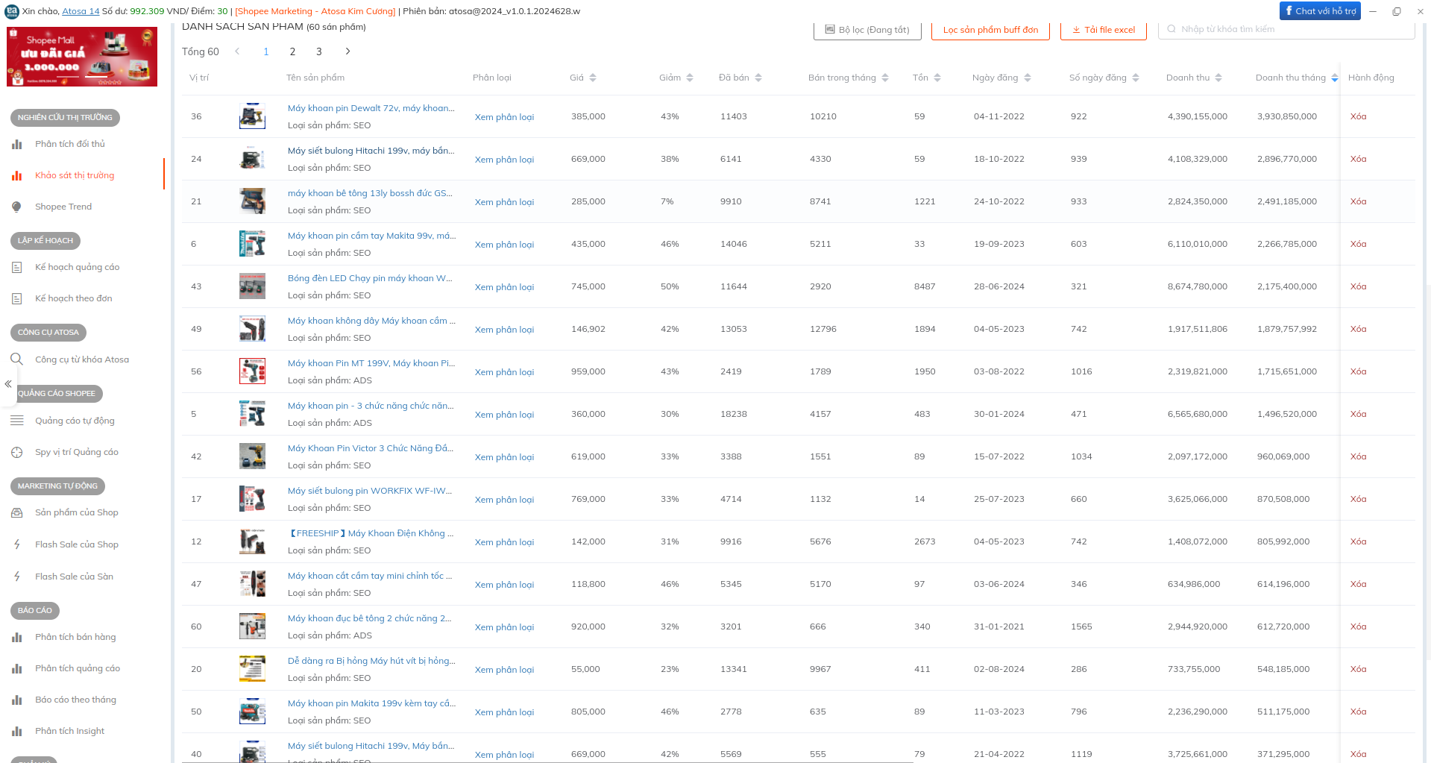Click keyword search input field

pos(1286,29)
